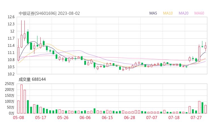The image size is (210, 124).
Task: Click the 10.8 price axis label
Action: [x=11, y=60]
